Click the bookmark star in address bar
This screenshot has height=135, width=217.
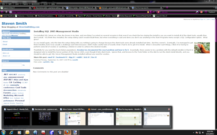pyautogui.click(x=148, y=12)
